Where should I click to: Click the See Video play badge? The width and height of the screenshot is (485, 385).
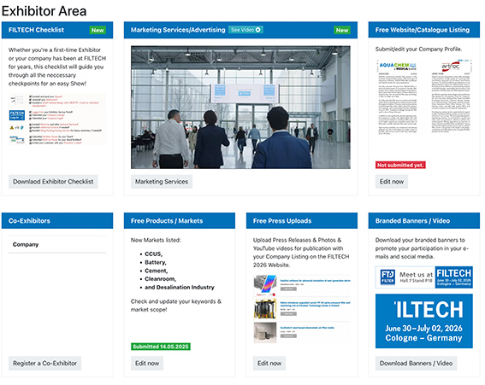pos(245,30)
